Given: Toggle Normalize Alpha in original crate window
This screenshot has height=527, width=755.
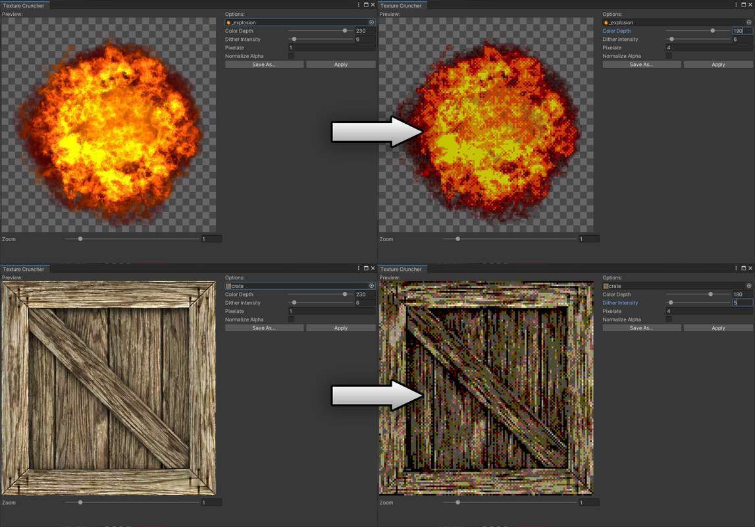Looking at the screenshot, I should [292, 319].
